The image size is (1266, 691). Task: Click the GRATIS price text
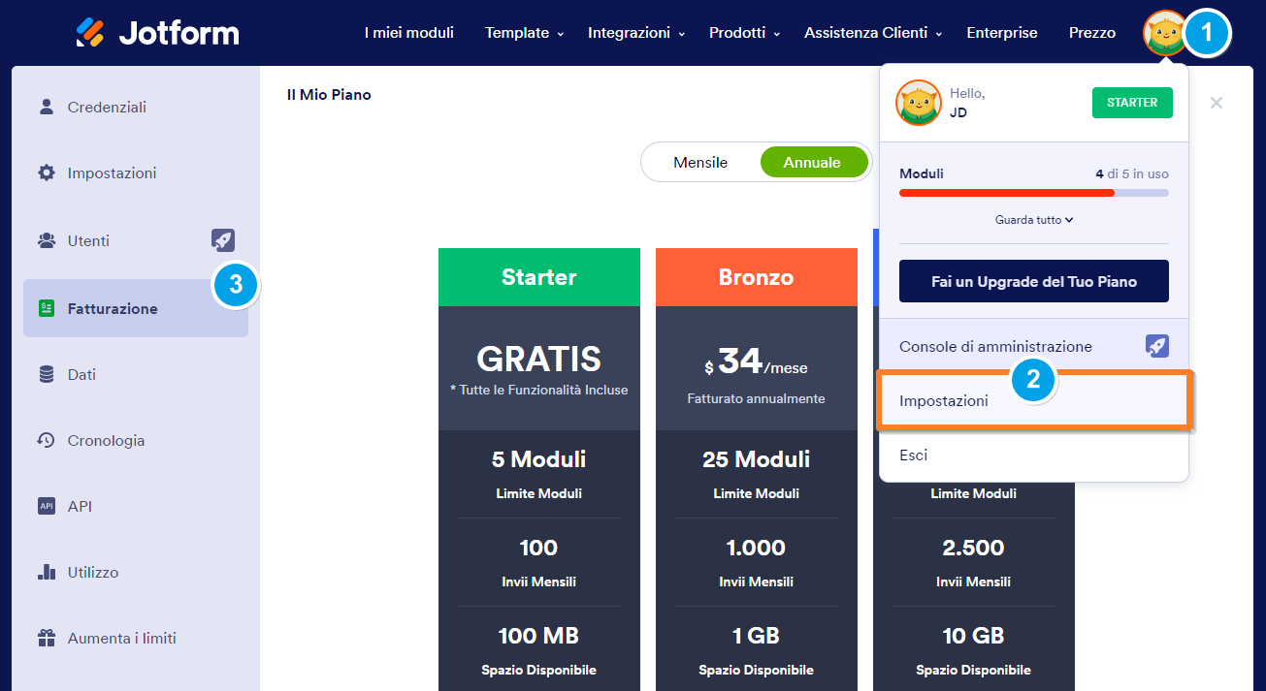point(539,360)
